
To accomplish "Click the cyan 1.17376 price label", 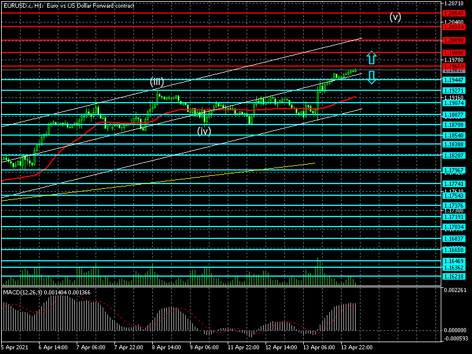I will point(454,205).
